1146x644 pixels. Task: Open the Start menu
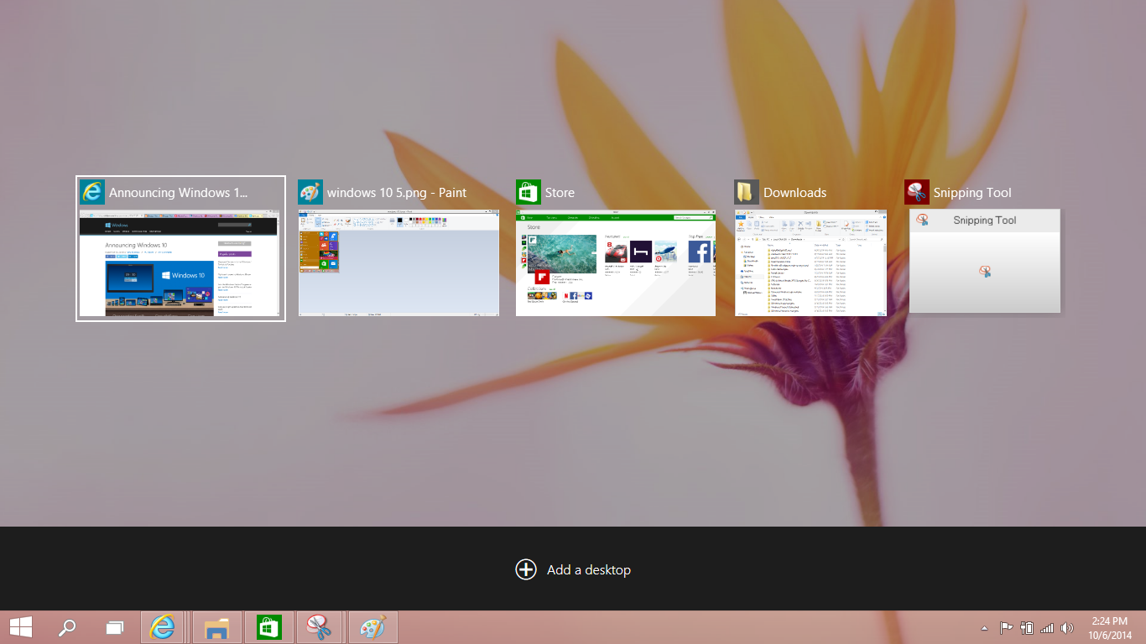tap(21, 626)
